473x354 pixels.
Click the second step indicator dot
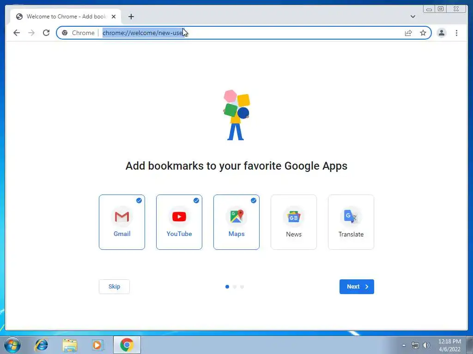pos(235,287)
